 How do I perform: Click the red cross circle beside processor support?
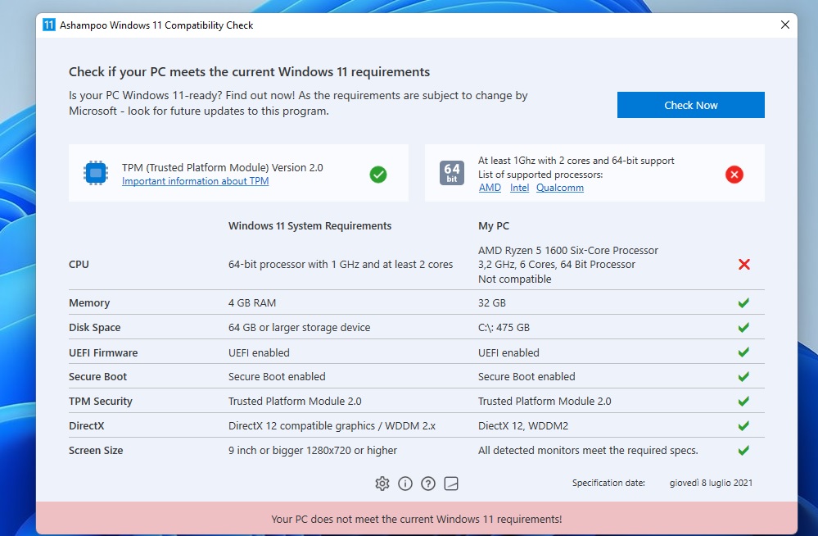(x=734, y=175)
